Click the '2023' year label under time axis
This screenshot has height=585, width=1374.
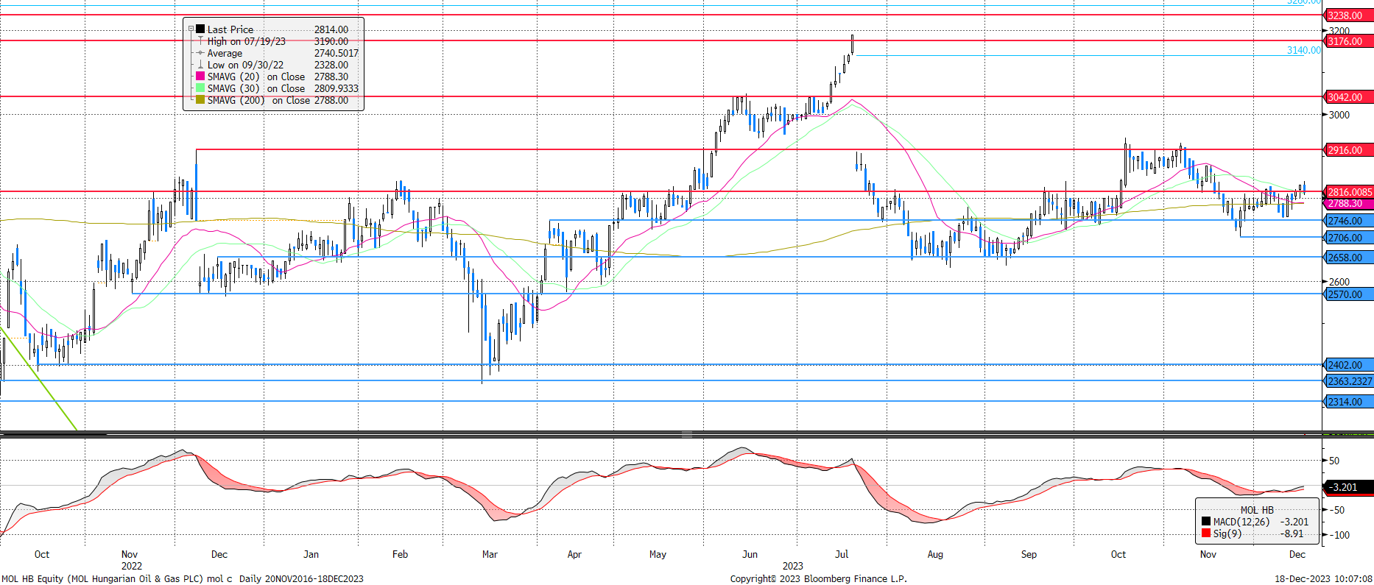coord(793,566)
